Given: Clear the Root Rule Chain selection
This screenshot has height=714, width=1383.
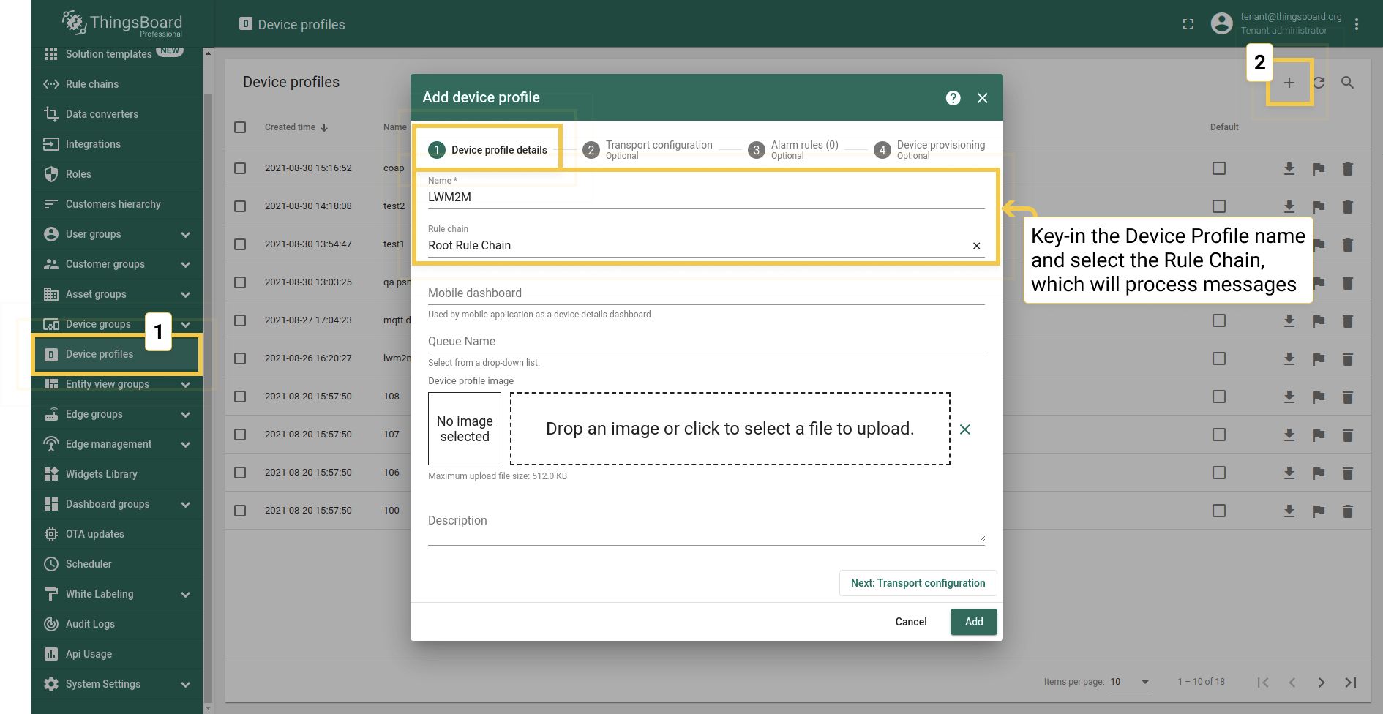Looking at the screenshot, I should tap(976, 246).
